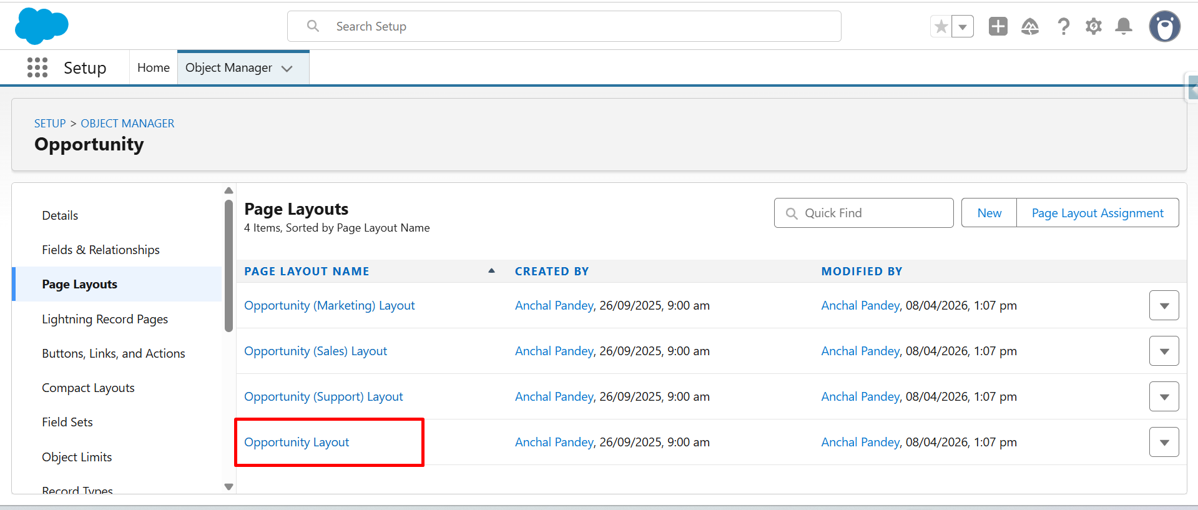
Task: Click the OBJECT MANAGER breadcrumb link
Action: 127,124
